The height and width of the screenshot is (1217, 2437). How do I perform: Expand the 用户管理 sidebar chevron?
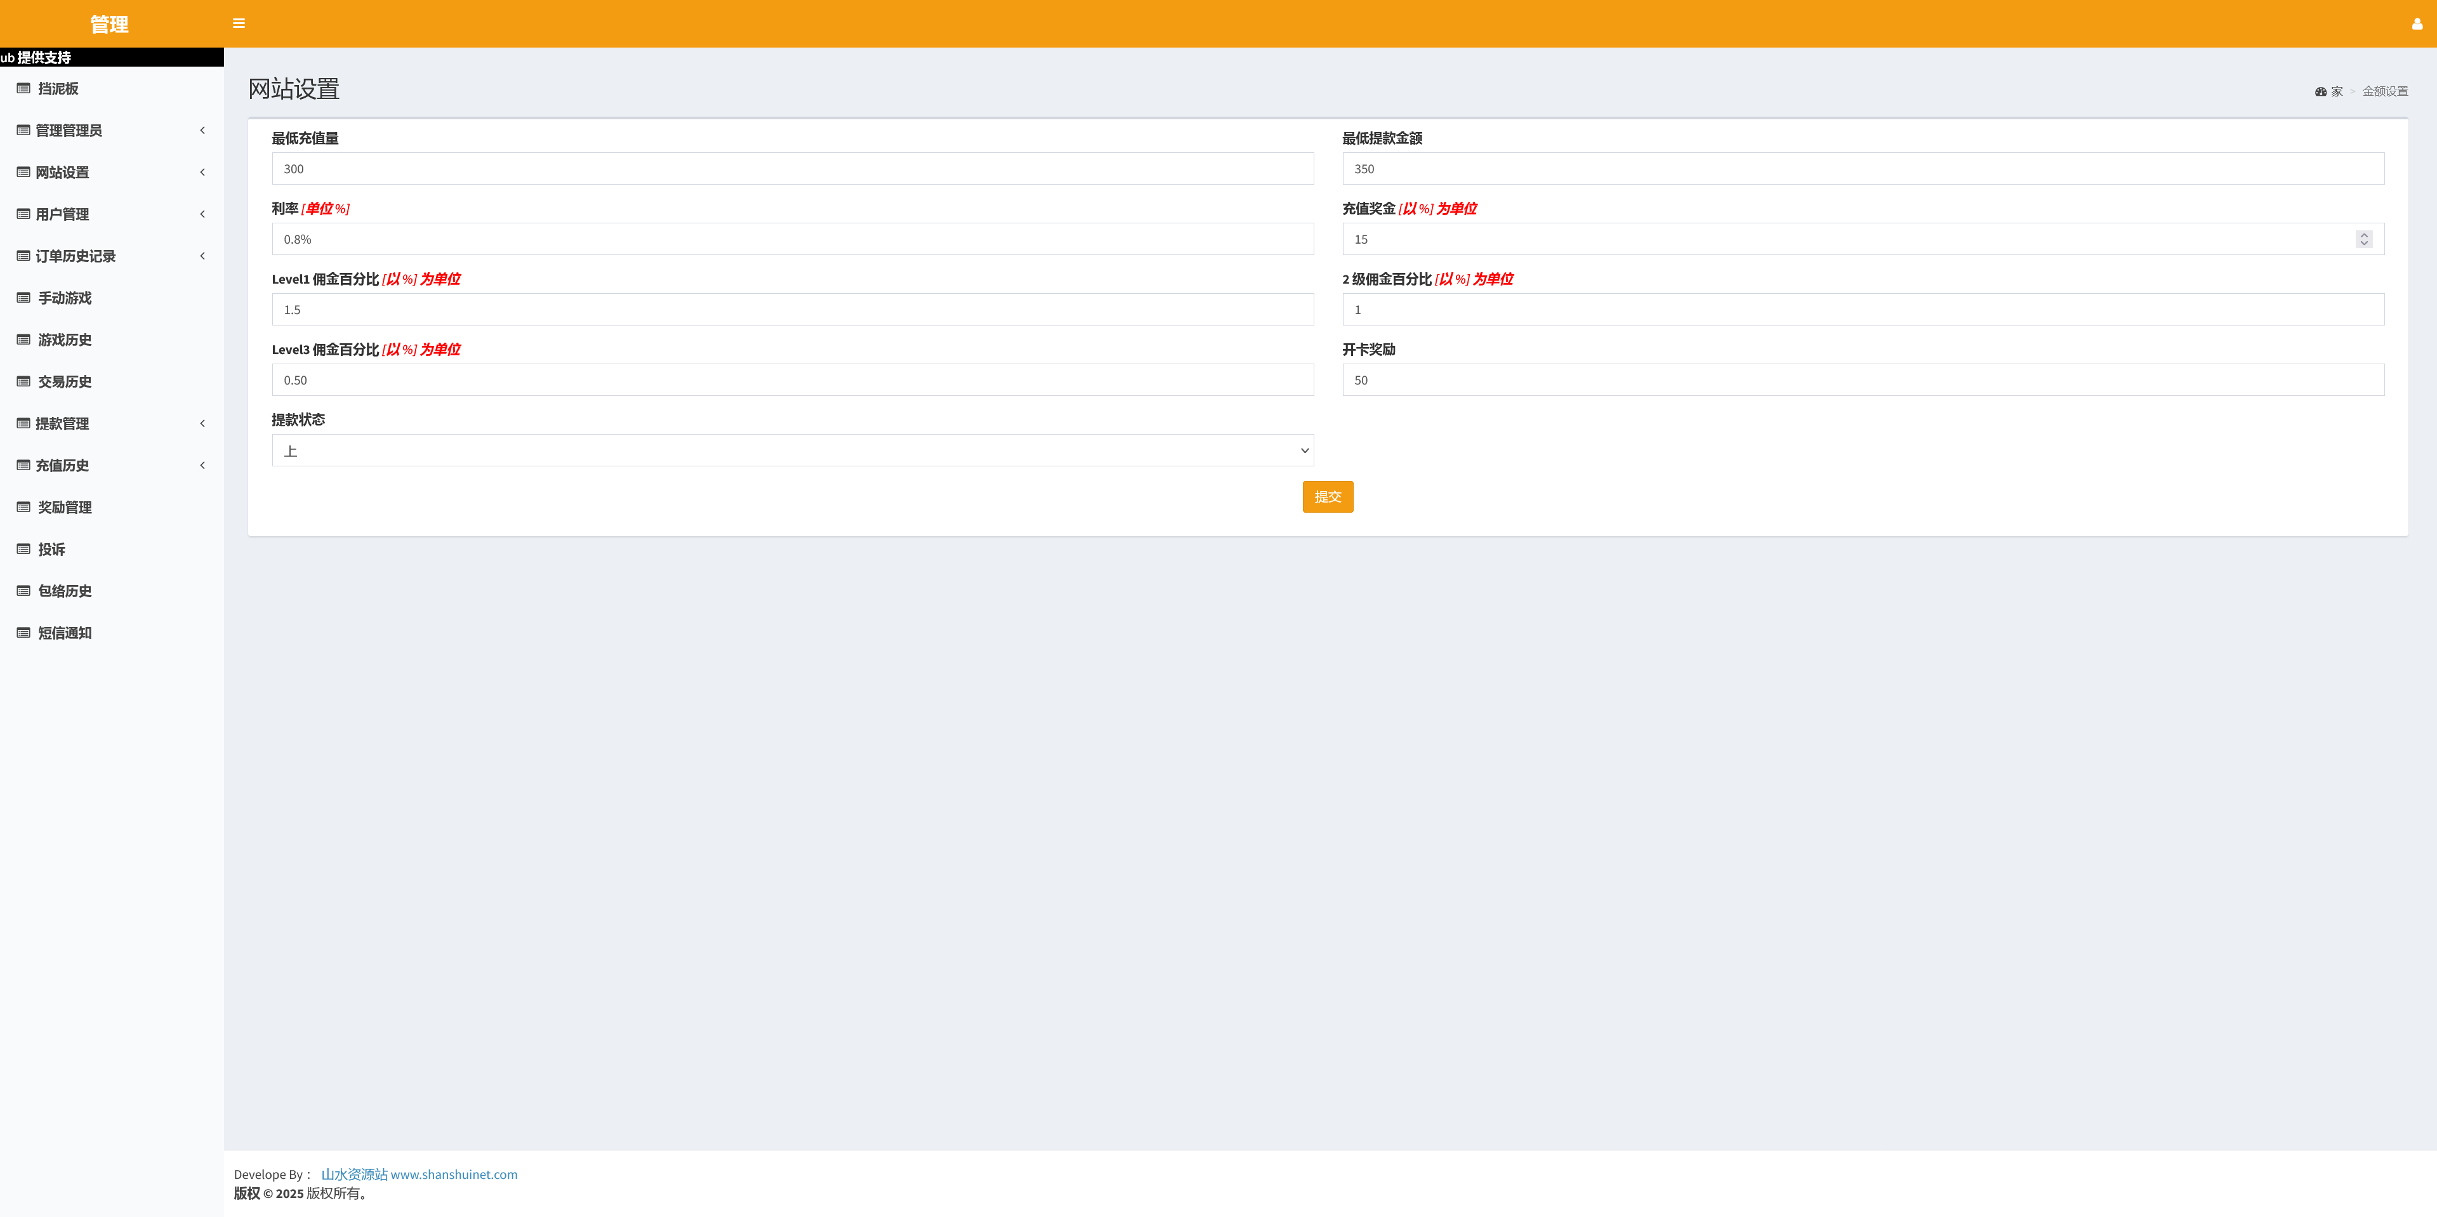pos(202,214)
